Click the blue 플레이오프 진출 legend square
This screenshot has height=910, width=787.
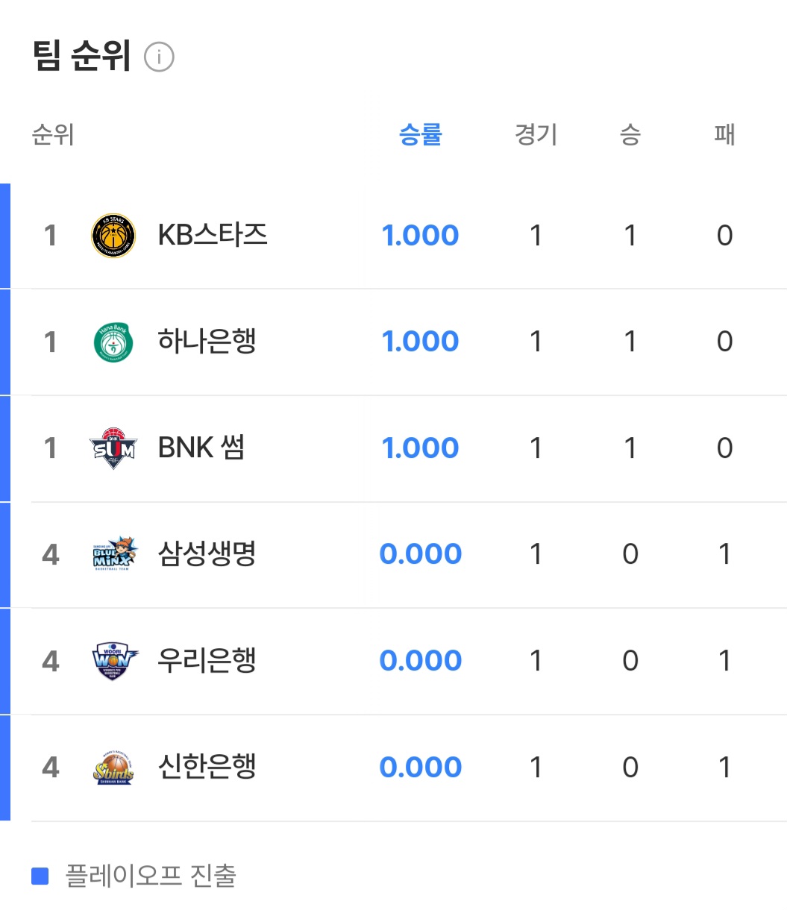pos(40,876)
